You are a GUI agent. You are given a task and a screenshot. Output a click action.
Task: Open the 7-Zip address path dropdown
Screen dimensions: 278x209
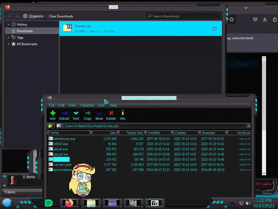point(249,126)
